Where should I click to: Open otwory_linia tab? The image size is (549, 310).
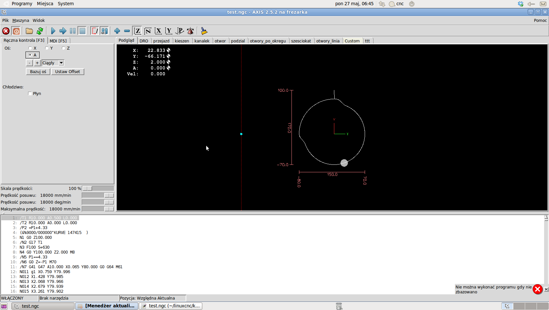(x=328, y=41)
